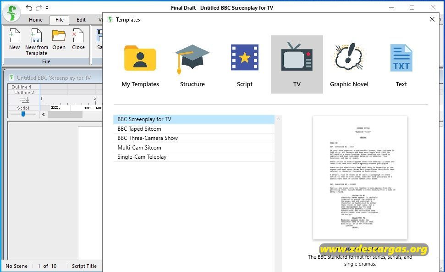Click the Final Draft application logo button
This screenshot has width=445, height=272.
click(x=11, y=13)
